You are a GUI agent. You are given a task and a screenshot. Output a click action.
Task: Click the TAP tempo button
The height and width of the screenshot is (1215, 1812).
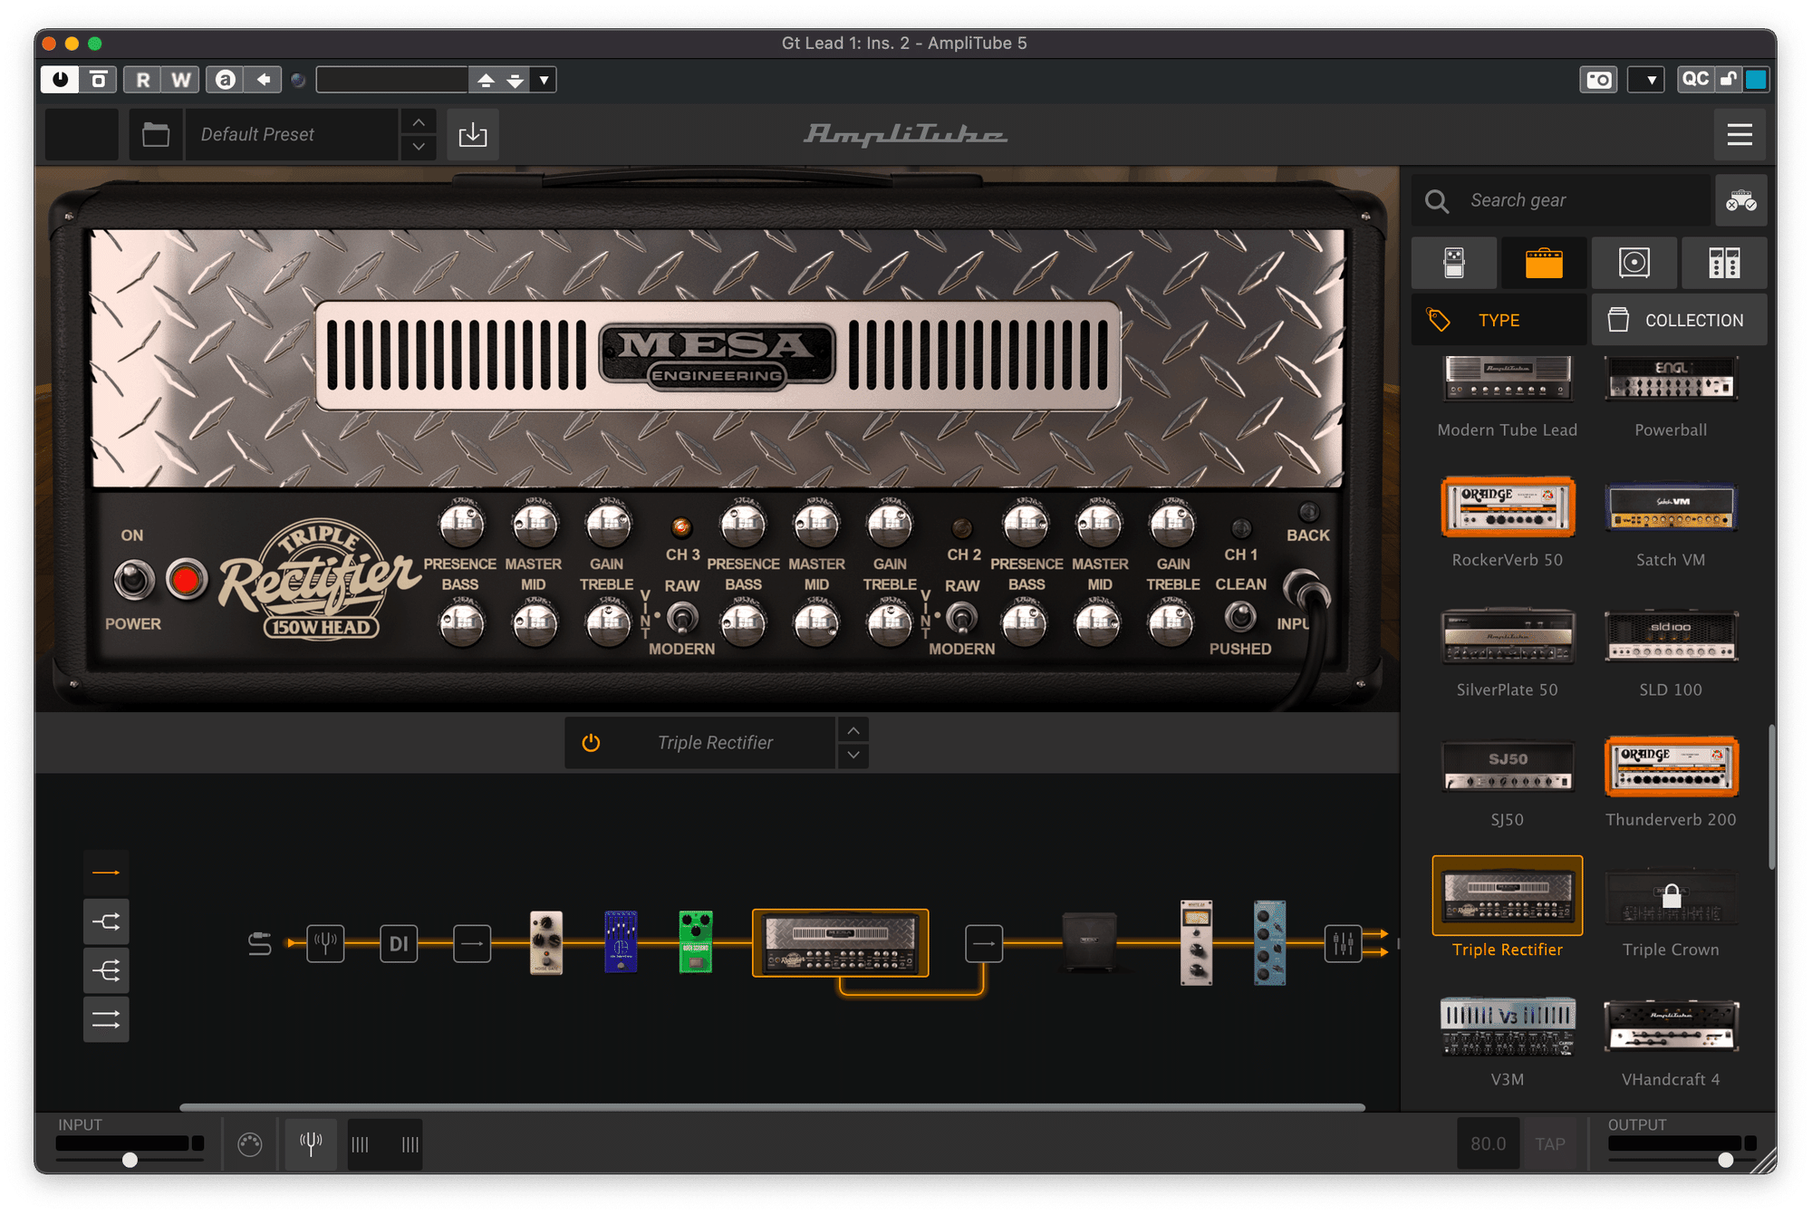click(x=1549, y=1144)
